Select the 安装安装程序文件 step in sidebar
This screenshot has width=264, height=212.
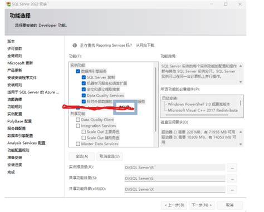click(x=22, y=78)
